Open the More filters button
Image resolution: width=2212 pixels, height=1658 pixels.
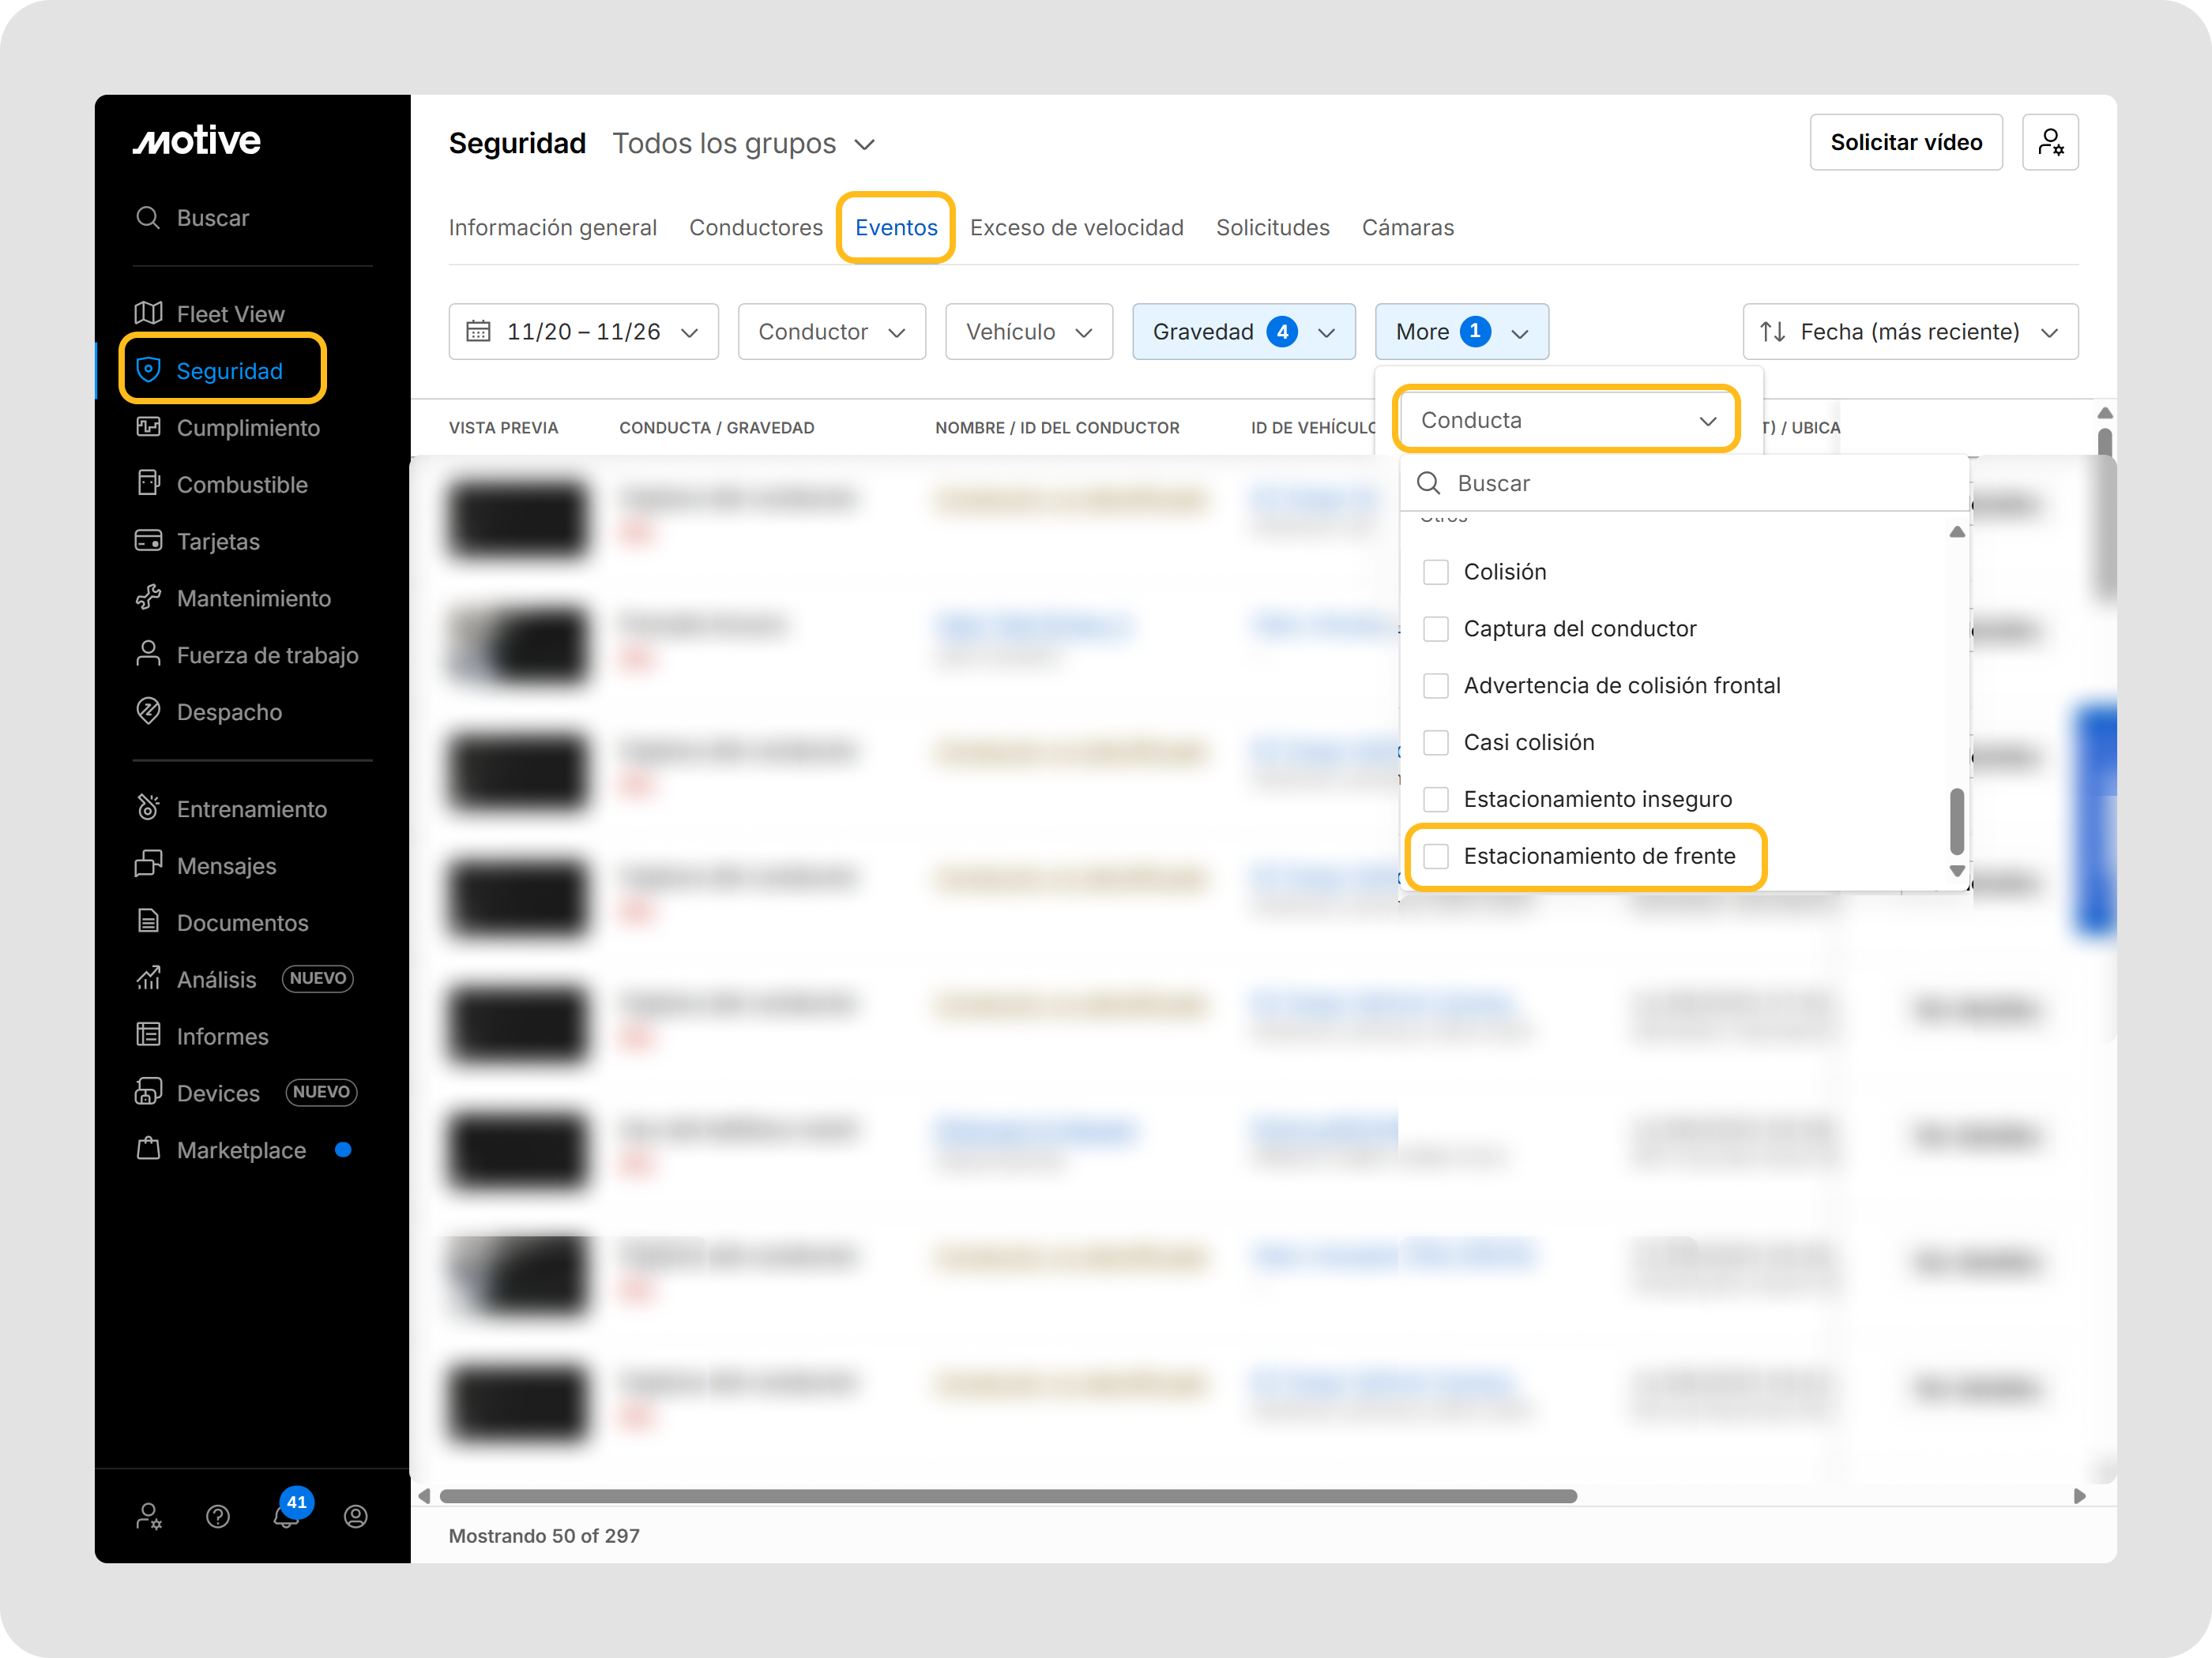point(1461,332)
